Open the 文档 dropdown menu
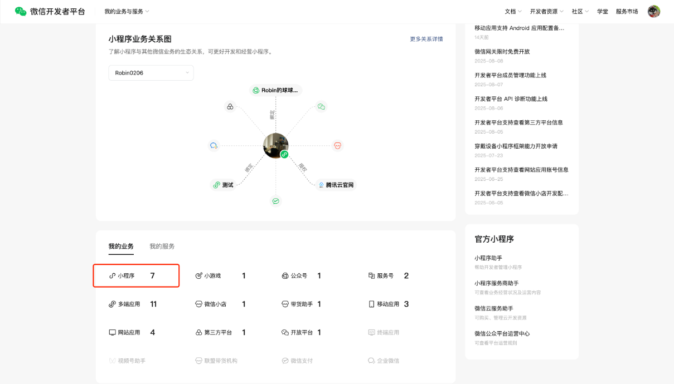The image size is (674, 384). [x=513, y=12]
